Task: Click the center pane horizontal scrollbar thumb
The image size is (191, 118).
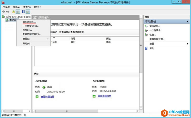Action: 67,111
